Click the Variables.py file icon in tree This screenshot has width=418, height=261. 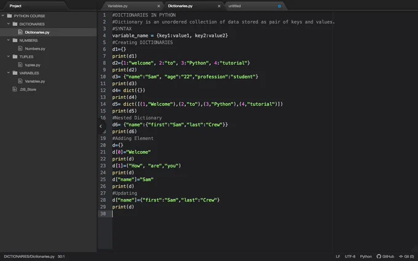coord(20,81)
